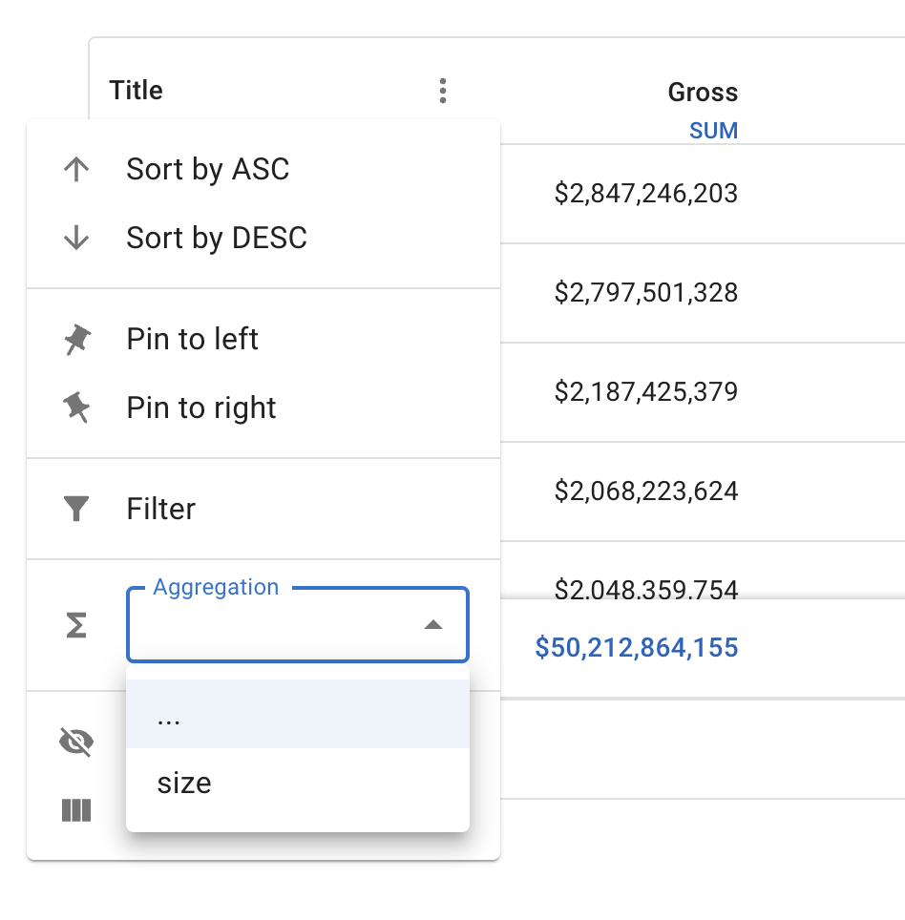Click the tilted pushpin icon for Pin to right

point(75,407)
